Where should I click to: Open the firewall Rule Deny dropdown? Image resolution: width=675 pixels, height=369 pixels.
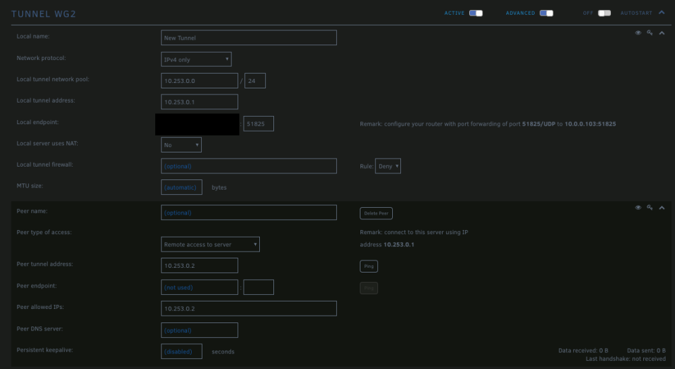388,166
